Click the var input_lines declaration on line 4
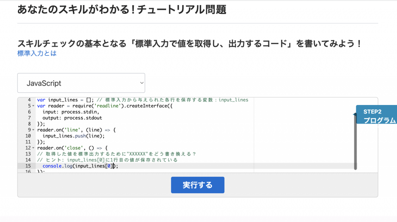Screen dimensions: 397x222 pyautogui.click(x=65, y=100)
